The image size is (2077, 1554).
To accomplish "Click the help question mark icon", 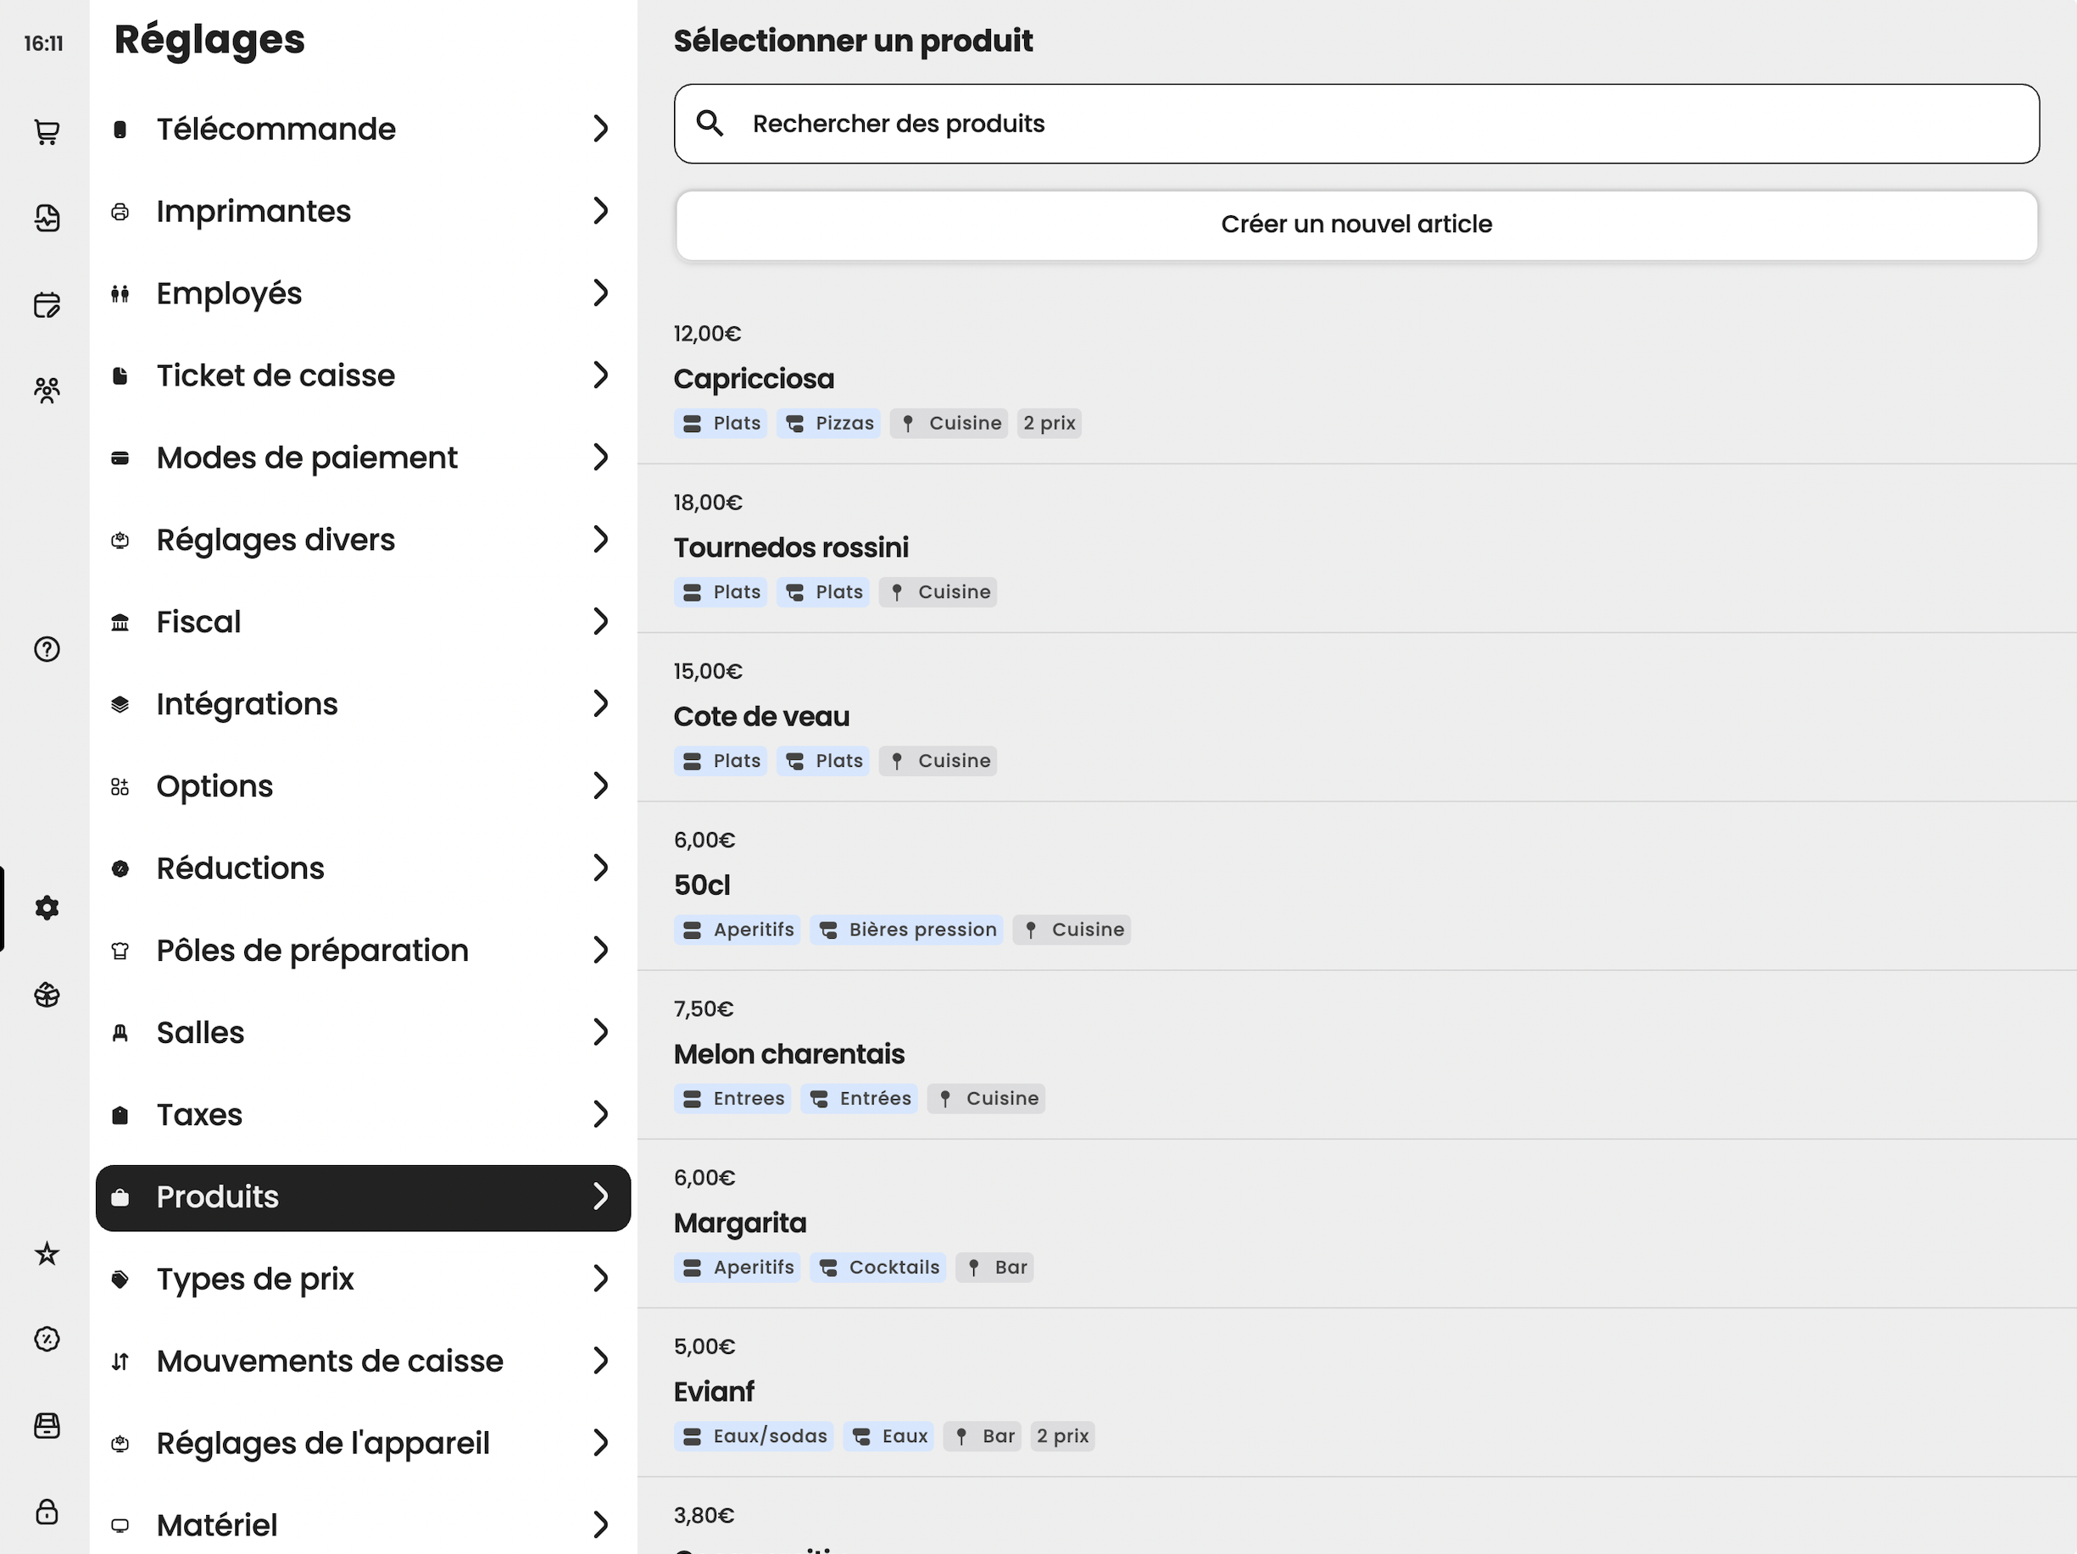I will [x=47, y=649].
